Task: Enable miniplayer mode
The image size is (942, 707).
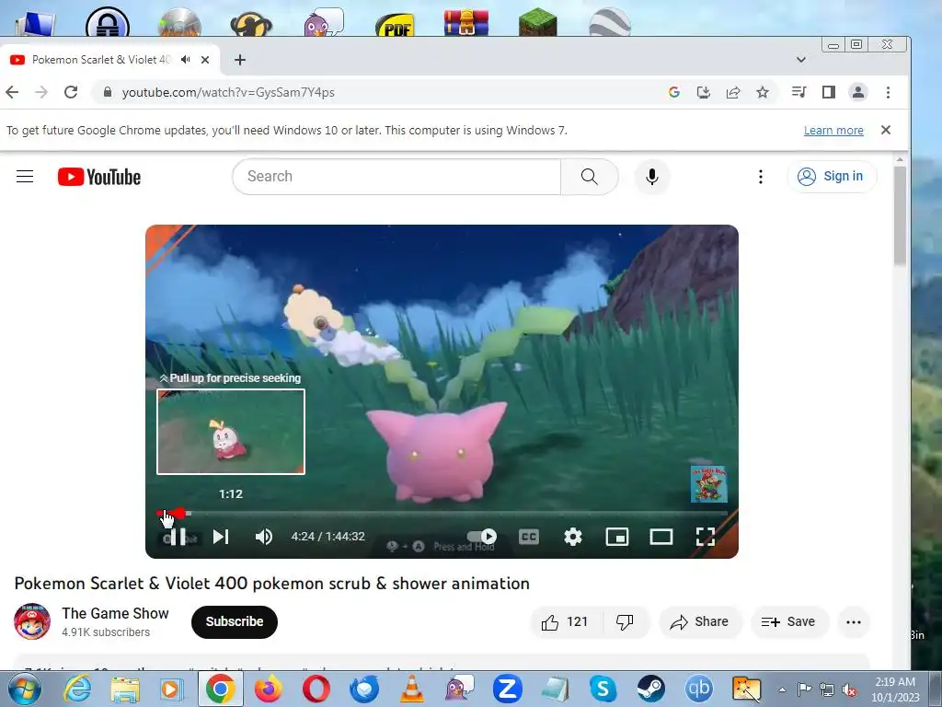Action: [617, 537]
